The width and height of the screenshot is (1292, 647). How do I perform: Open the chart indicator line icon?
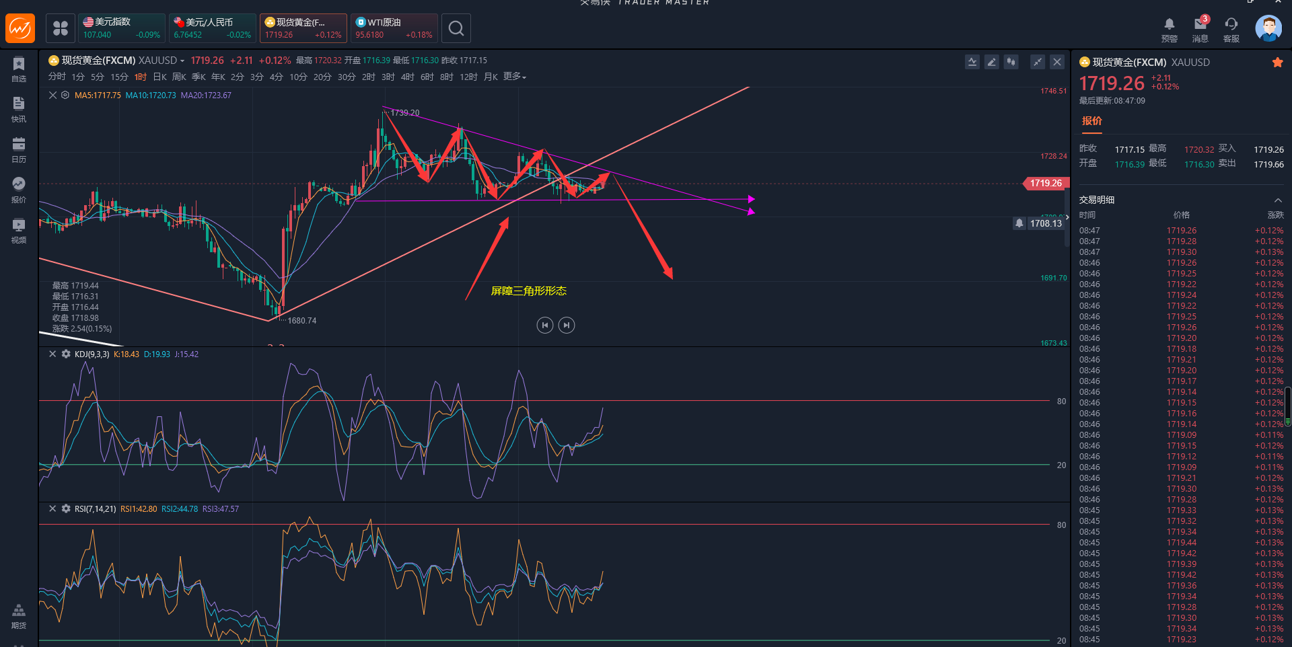(972, 62)
